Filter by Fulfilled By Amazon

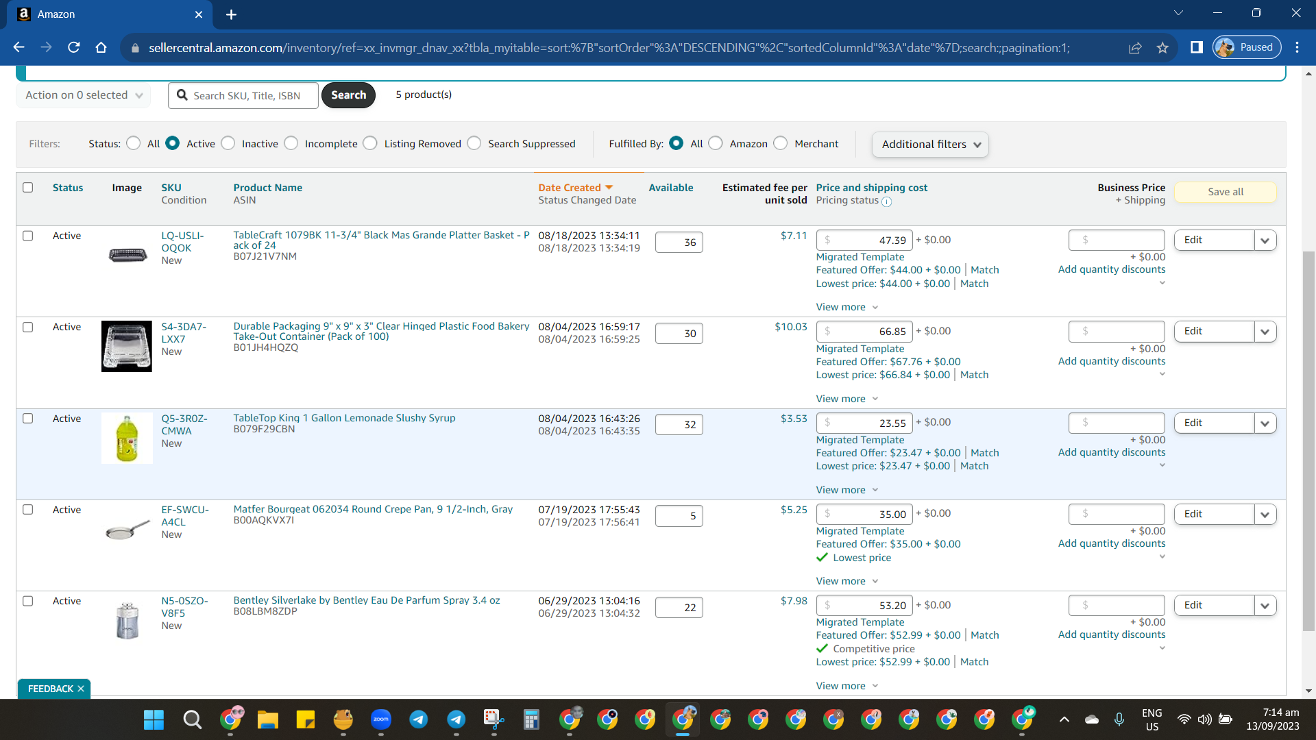[x=716, y=143]
